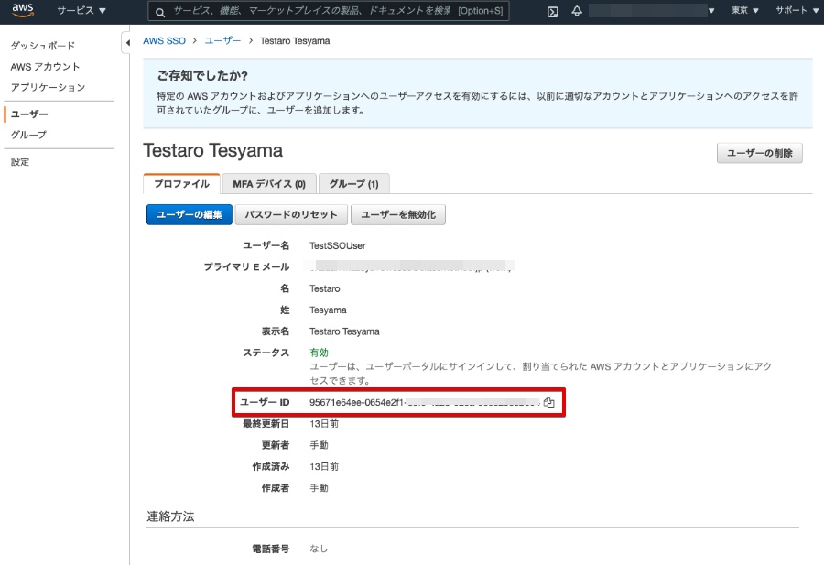
Task: Click the なし phone number value
Action: (319, 549)
